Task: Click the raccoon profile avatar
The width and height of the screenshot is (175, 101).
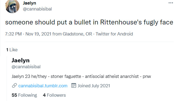Action: (x=12, y=6)
